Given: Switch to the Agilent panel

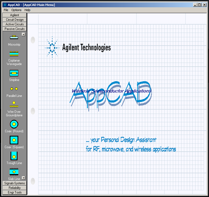Looking at the screenshot, I should [15, 15].
